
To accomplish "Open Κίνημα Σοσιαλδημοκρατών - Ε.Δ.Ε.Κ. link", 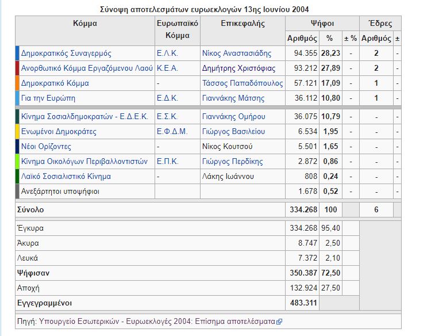I will 84,117.
